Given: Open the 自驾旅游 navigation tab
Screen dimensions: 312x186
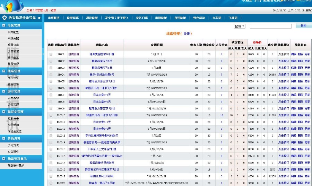Looking at the screenshot, I should [x=180, y=18].
